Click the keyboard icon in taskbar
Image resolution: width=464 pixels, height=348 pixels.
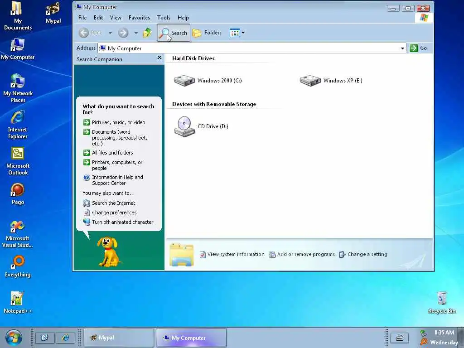coord(400,338)
